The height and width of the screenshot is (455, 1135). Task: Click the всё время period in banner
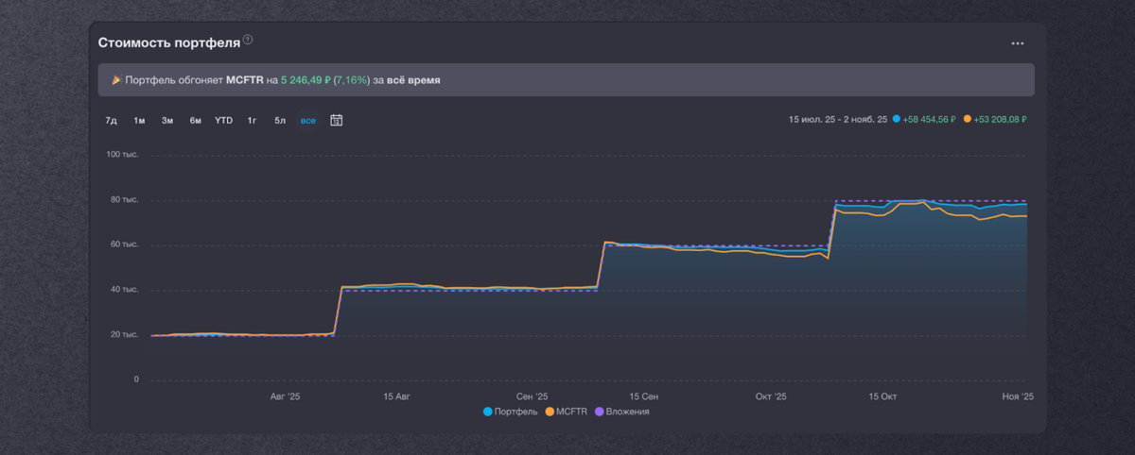tap(413, 80)
